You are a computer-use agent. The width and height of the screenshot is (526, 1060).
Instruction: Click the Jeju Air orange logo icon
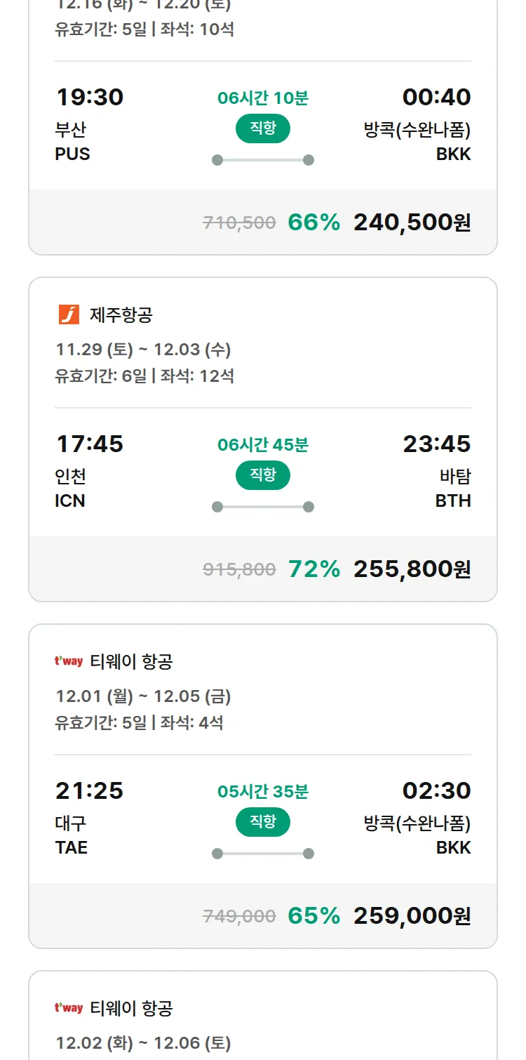point(69,314)
